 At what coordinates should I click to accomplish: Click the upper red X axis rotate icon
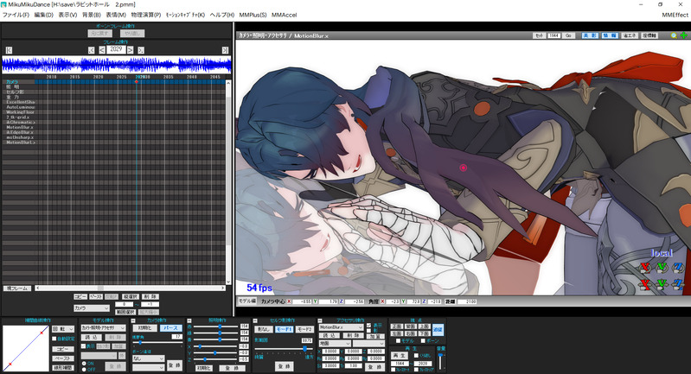pos(645,267)
